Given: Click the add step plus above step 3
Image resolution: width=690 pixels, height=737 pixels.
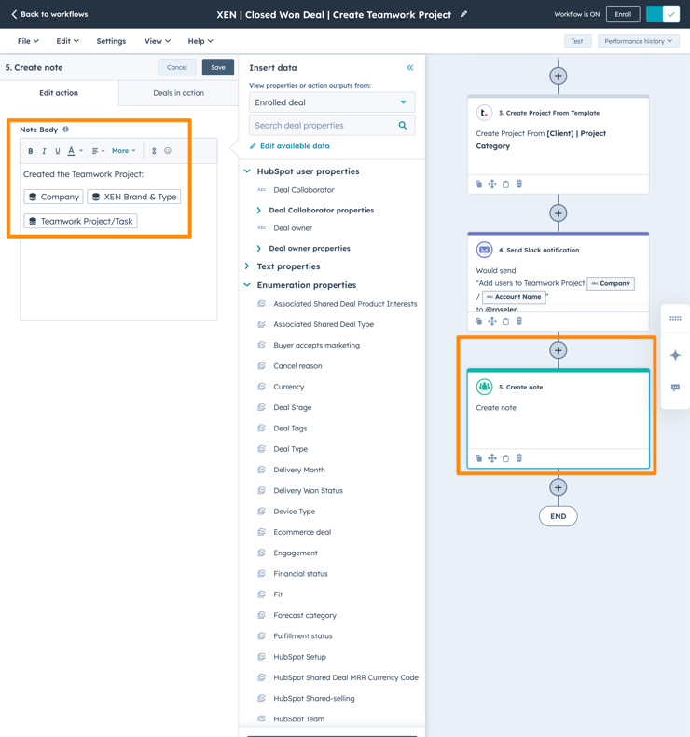Looking at the screenshot, I should [559, 76].
